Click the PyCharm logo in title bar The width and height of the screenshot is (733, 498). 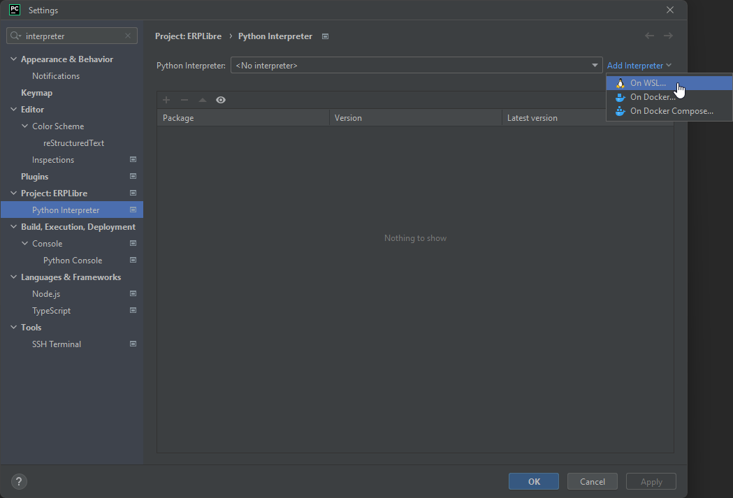click(x=15, y=10)
